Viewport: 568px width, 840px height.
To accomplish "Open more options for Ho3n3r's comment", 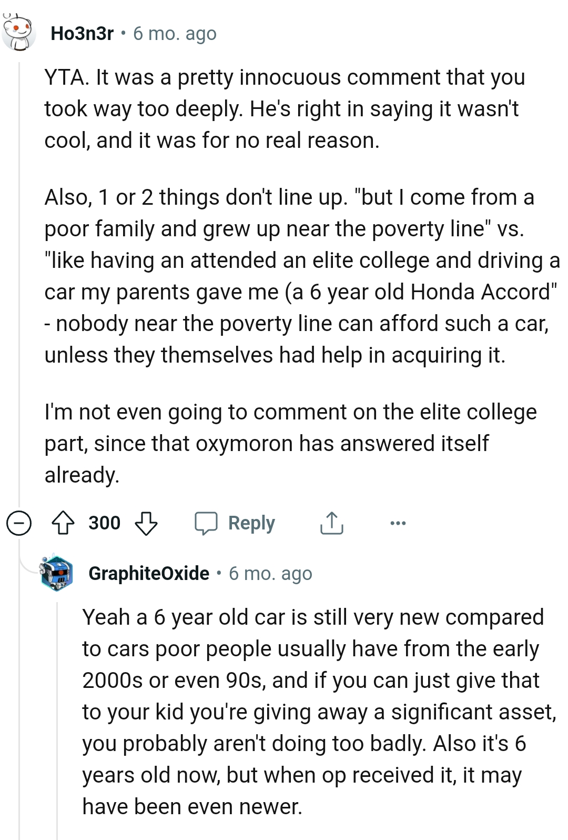I will (x=398, y=523).
